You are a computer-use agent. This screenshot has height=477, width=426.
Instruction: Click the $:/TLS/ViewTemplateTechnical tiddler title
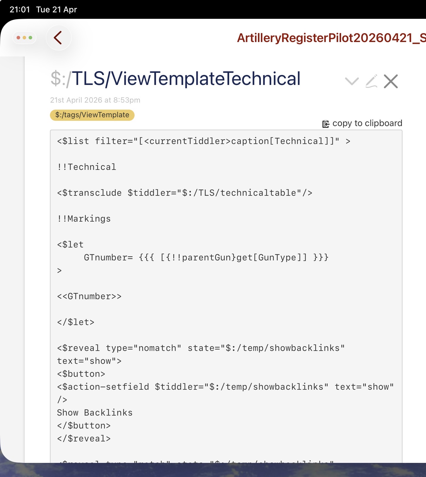point(175,79)
